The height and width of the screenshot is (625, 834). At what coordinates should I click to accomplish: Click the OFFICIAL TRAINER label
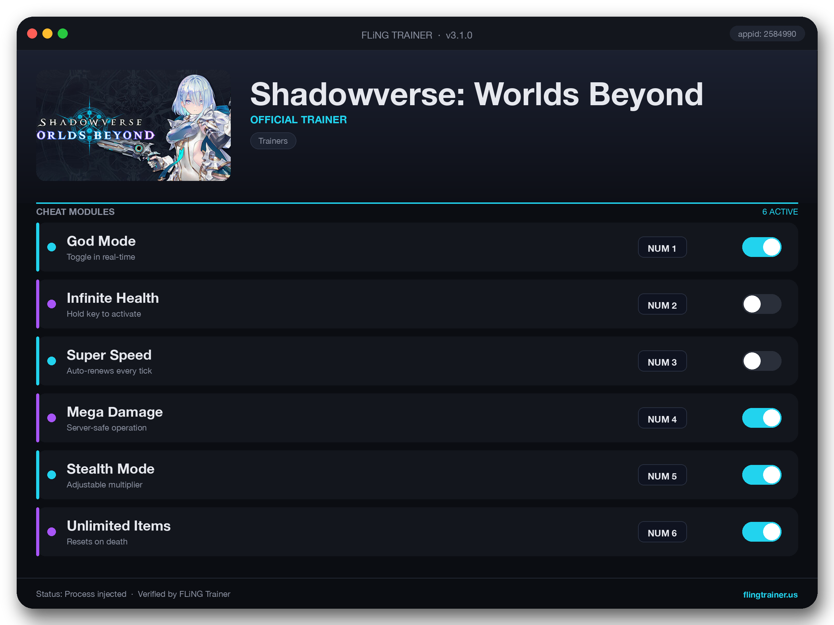[x=298, y=120]
